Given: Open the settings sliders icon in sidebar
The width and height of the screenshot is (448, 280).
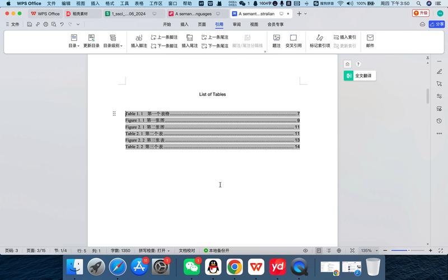Looking at the screenshot, I should [439, 96].
